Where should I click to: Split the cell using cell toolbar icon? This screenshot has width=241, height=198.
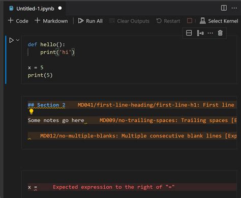pos(189,33)
